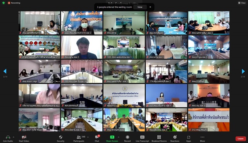Open the Participants panel icon

click(x=79, y=137)
